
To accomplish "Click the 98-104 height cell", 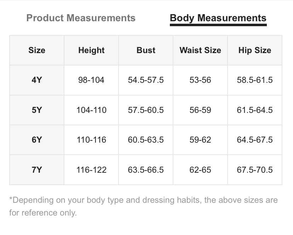I will tap(91, 80).
